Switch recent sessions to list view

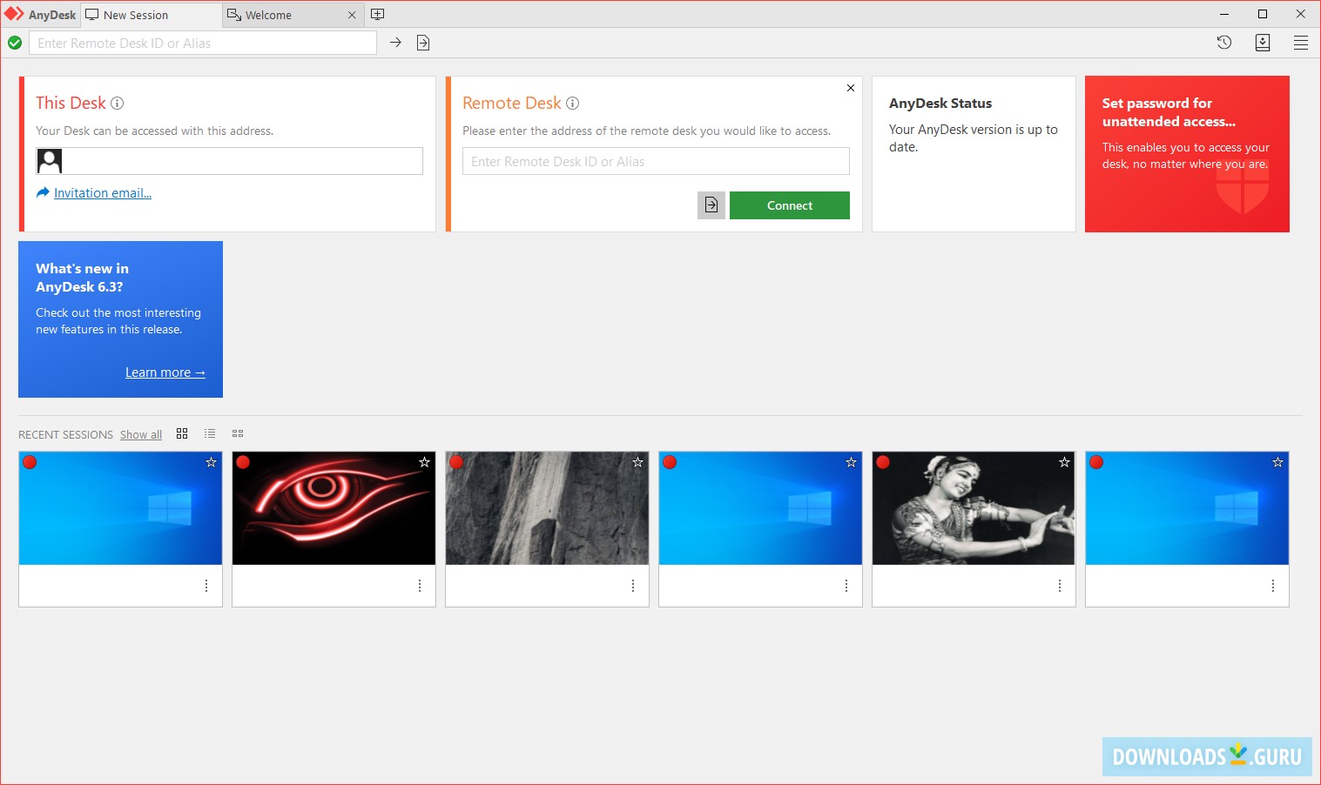pos(210,433)
